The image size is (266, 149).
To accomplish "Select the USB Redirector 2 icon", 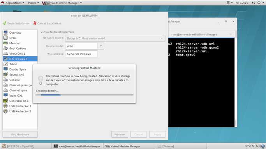I will (5, 111).
